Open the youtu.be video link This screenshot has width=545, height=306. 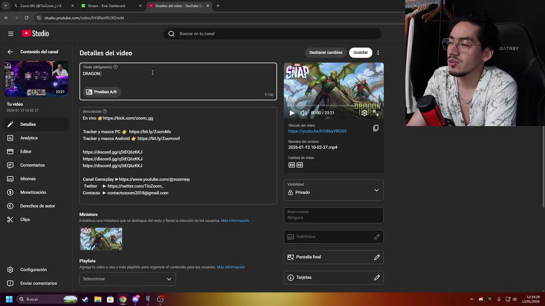point(317,131)
